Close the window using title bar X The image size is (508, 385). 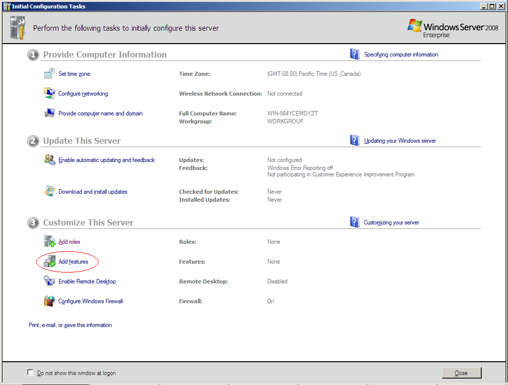click(x=501, y=6)
